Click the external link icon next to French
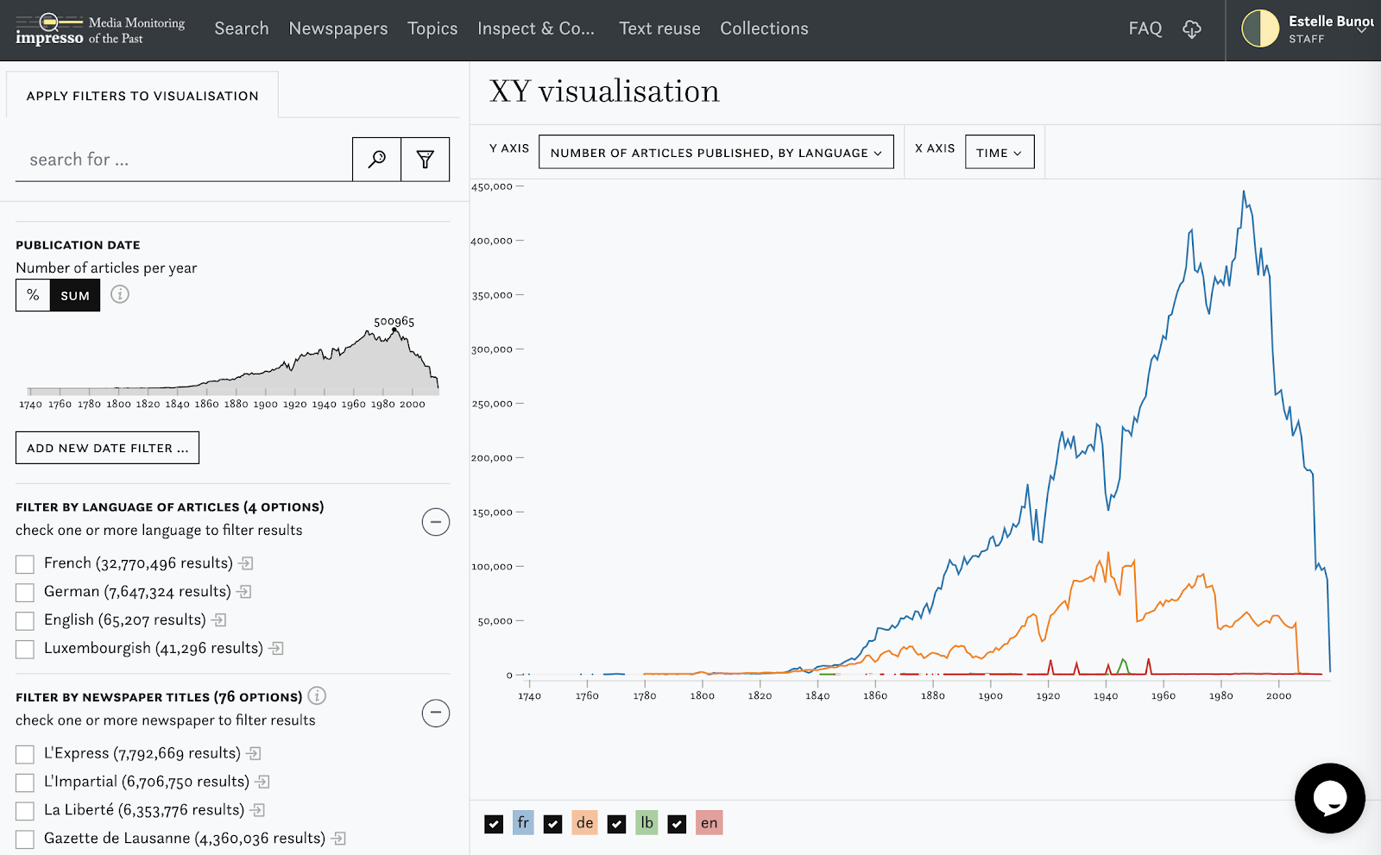 coord(246,563)
